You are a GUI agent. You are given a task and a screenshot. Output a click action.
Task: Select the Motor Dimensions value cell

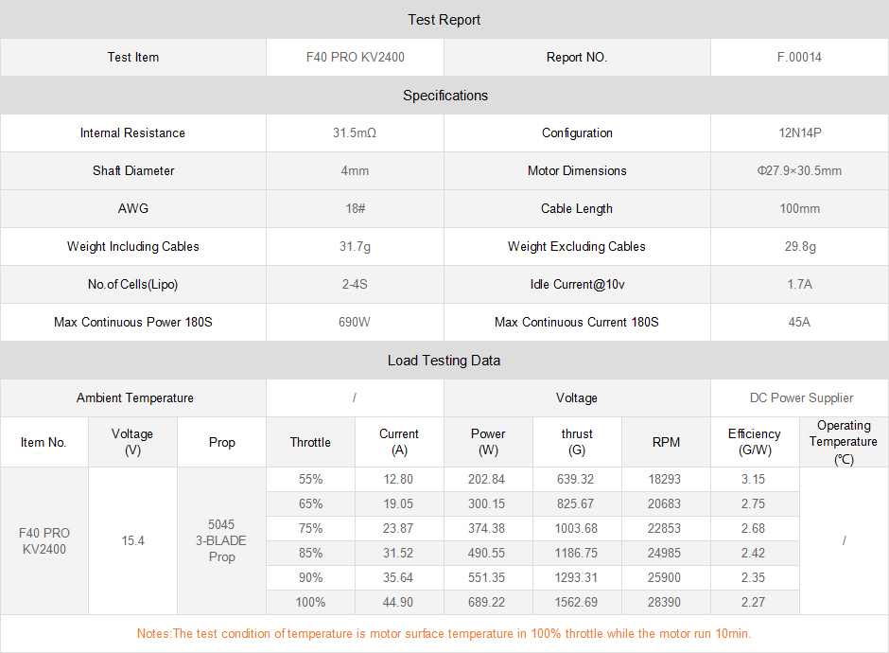799,171
